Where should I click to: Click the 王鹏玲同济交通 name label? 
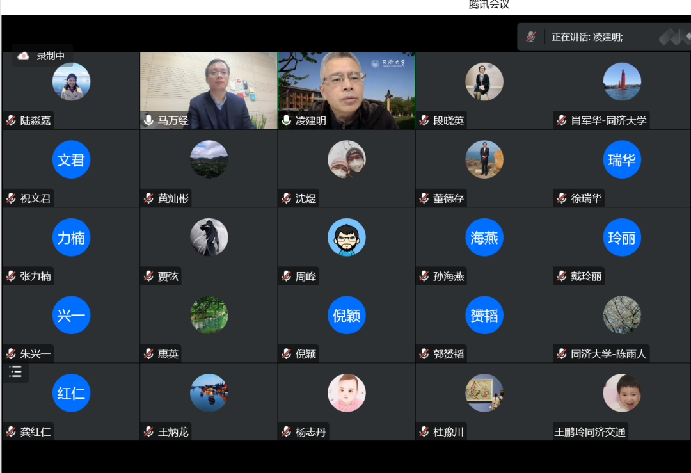(x=590, y=432)
